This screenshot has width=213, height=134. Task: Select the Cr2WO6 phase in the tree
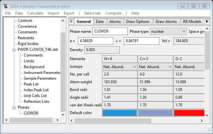(31, 113)
